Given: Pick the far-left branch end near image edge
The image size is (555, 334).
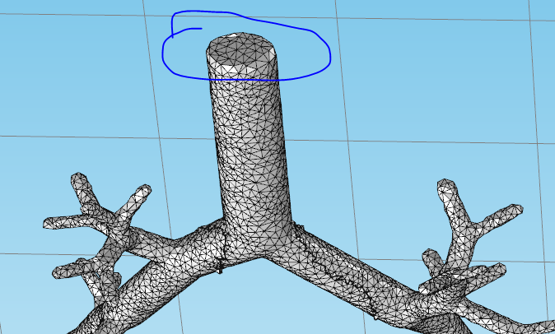Looking at the screenshot, I should pyautogui.click(x=49, y=223).
